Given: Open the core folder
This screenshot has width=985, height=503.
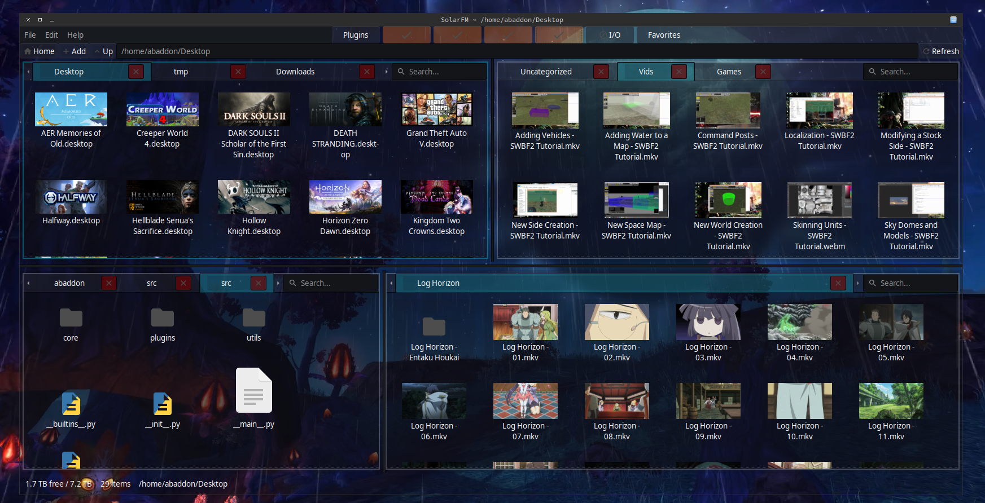Looking at the screenshot, I should pyautogui.click(x=71, y=319).
